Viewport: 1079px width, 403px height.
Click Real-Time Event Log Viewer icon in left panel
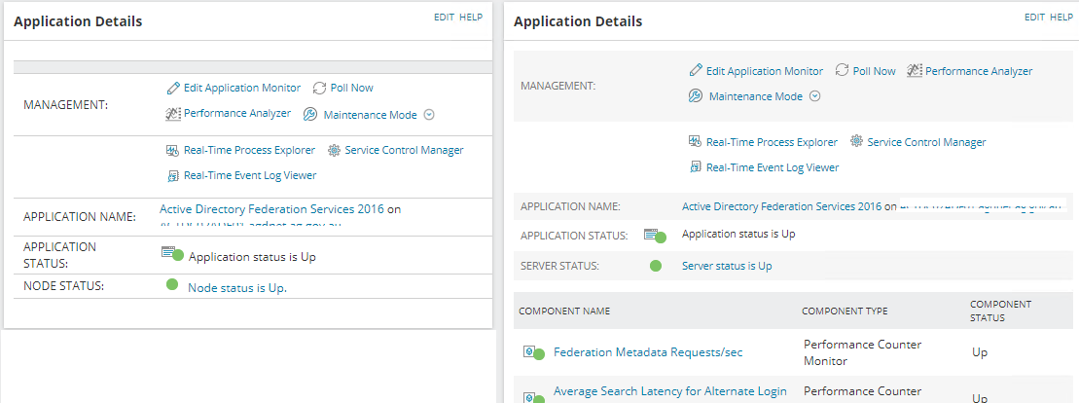pos(173,176)
